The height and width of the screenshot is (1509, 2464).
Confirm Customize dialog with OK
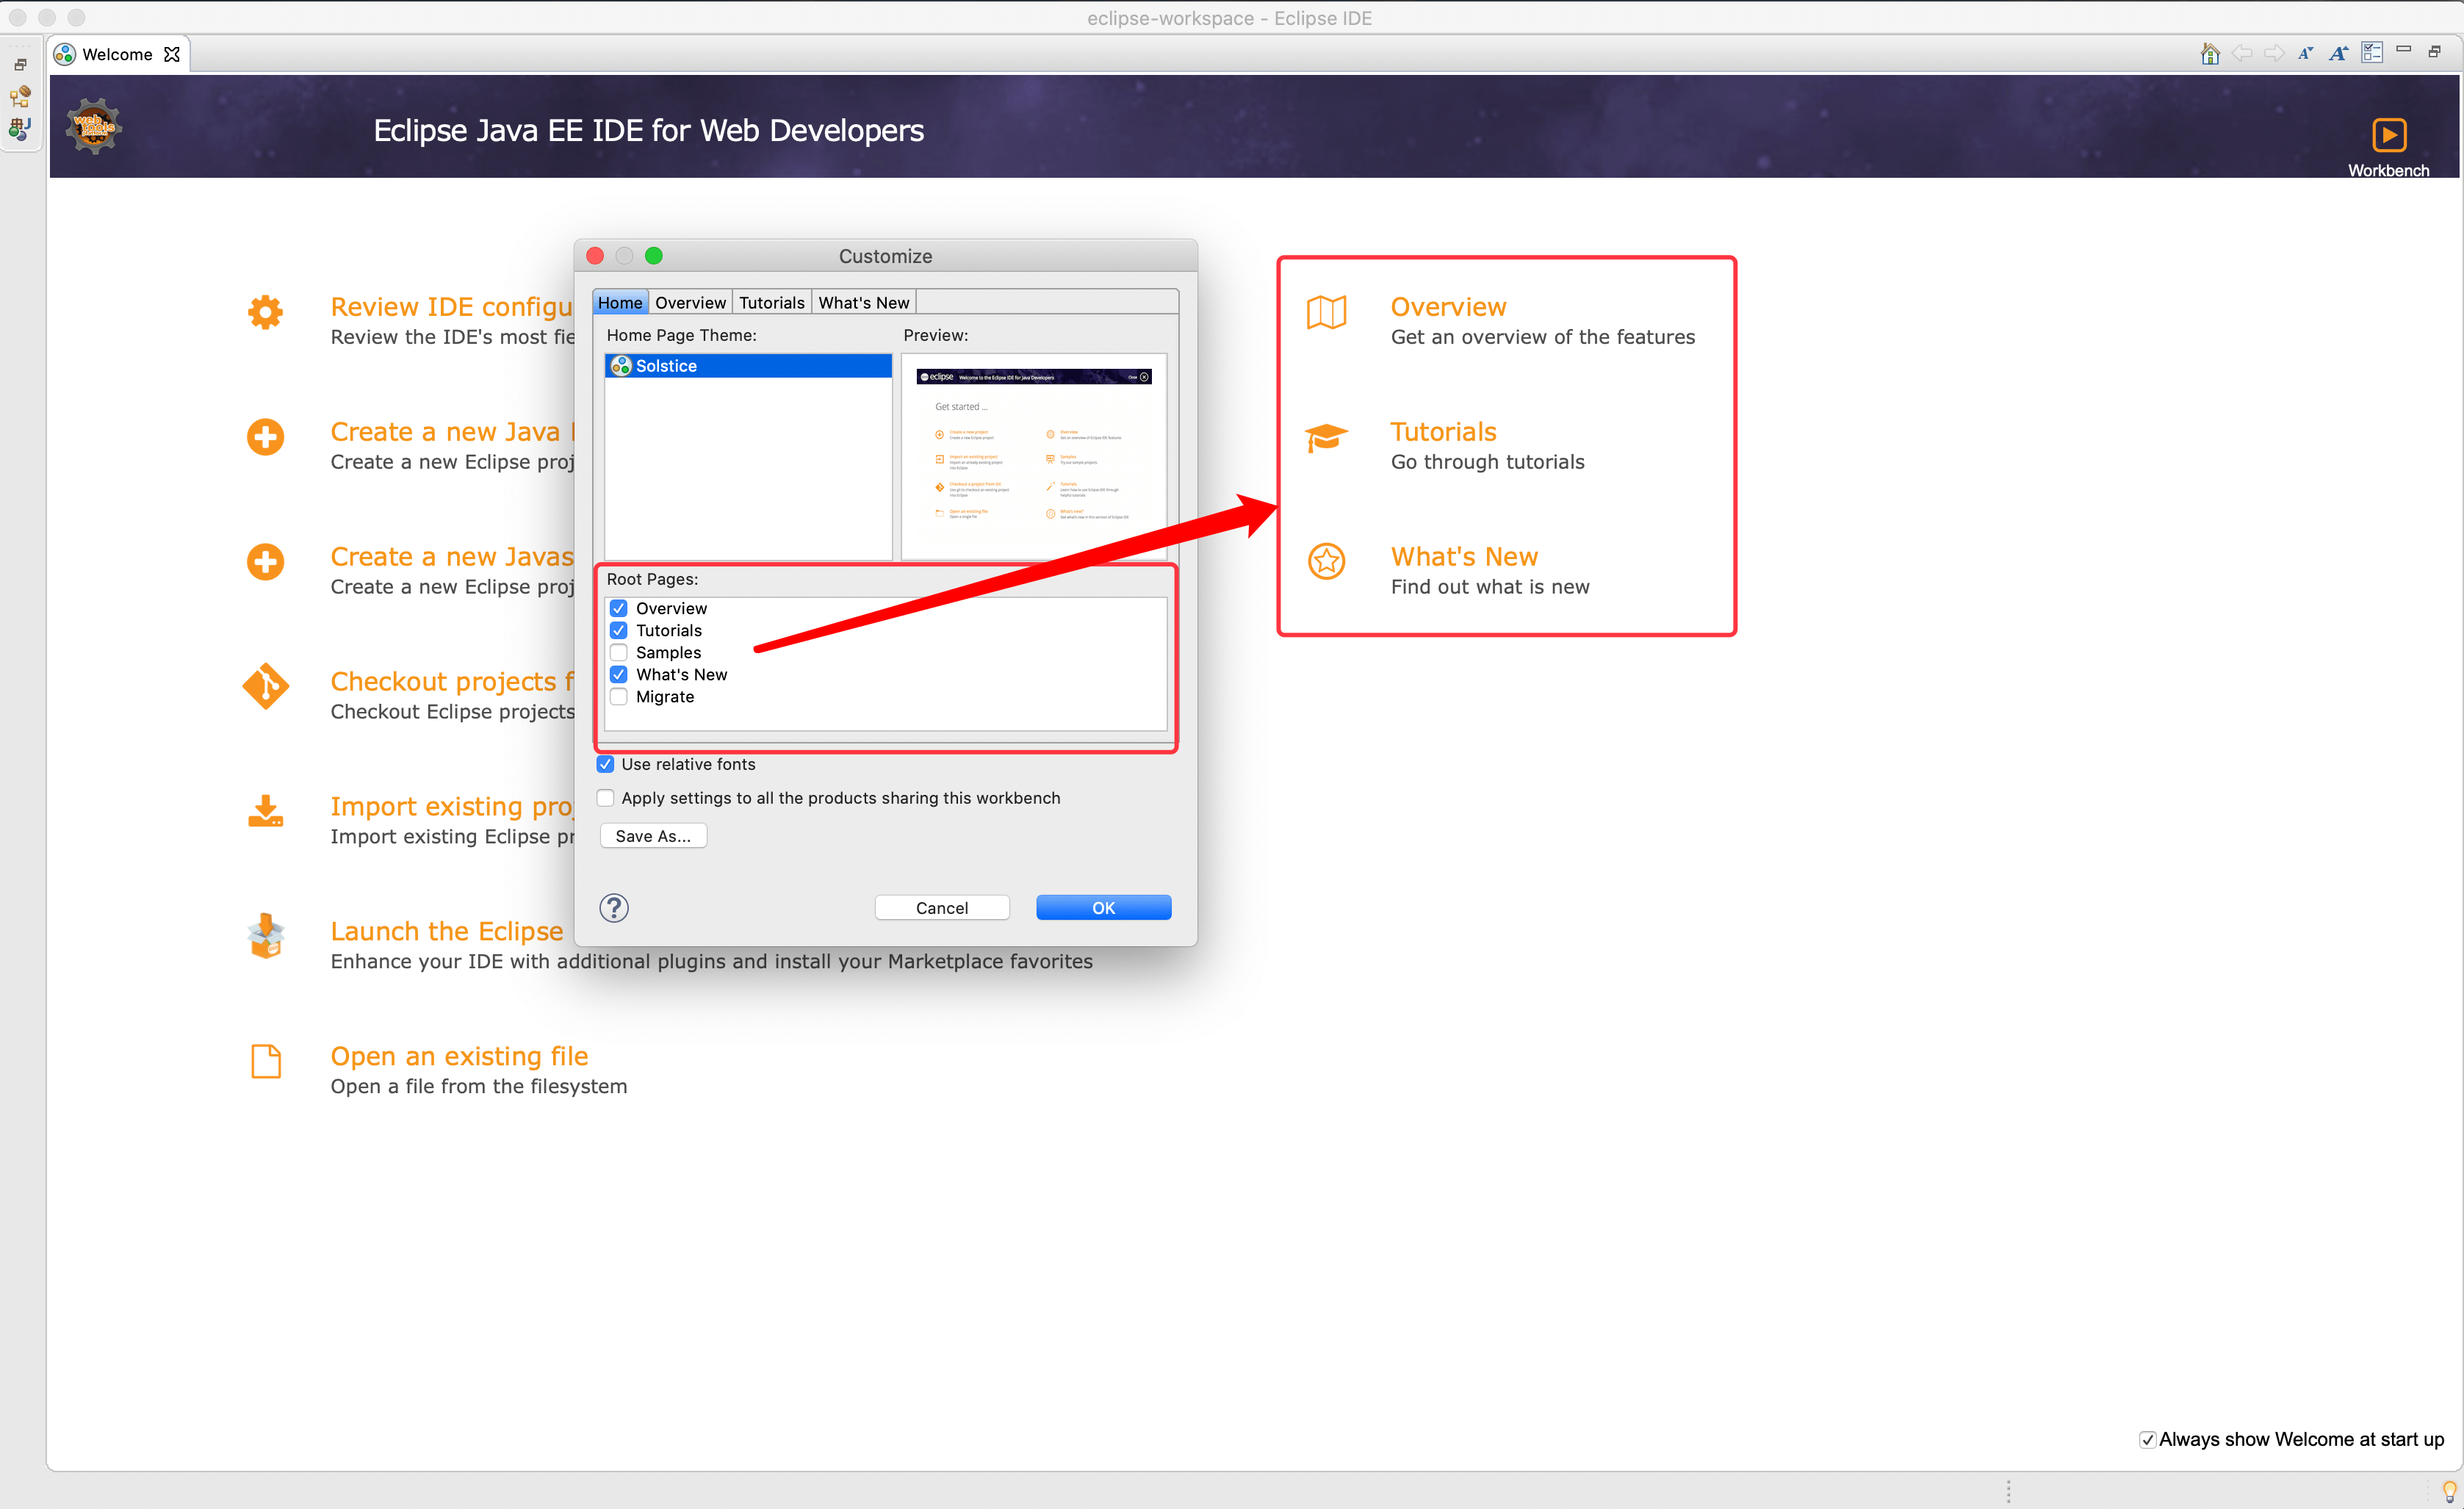click(1103, 908)
